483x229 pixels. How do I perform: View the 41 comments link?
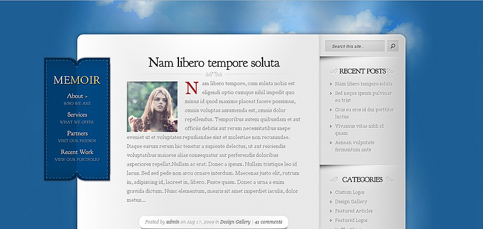coord(268,222)
